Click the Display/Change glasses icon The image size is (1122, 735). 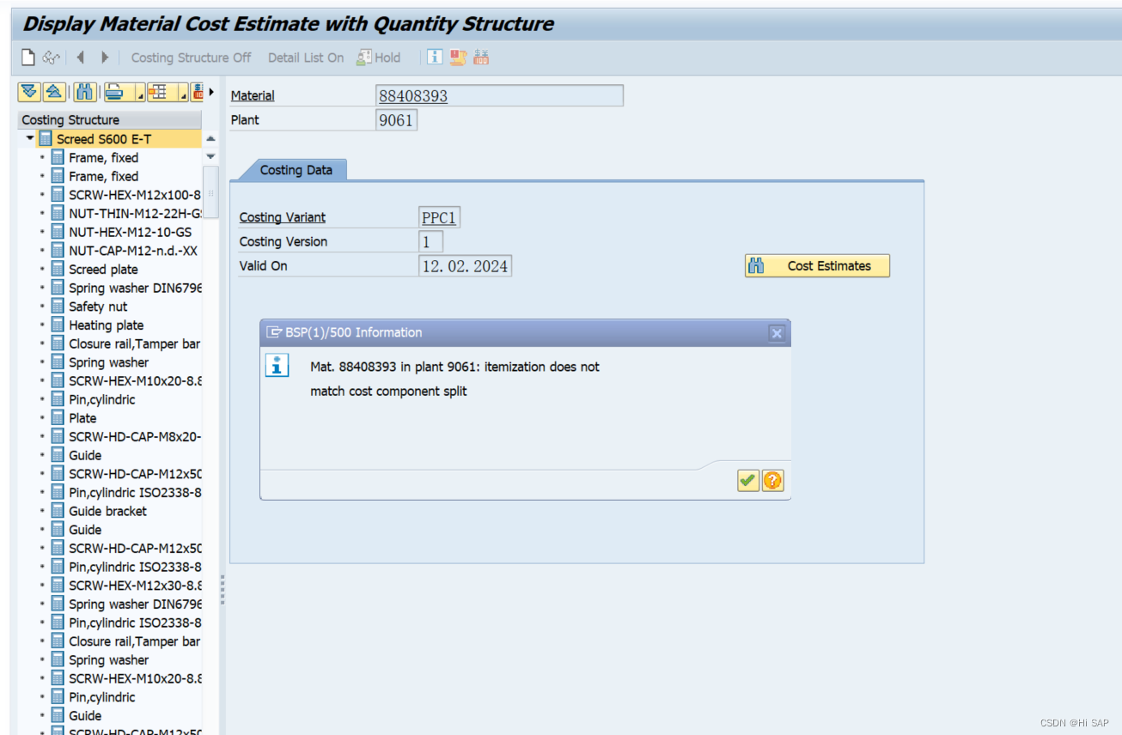pos(50,58)
